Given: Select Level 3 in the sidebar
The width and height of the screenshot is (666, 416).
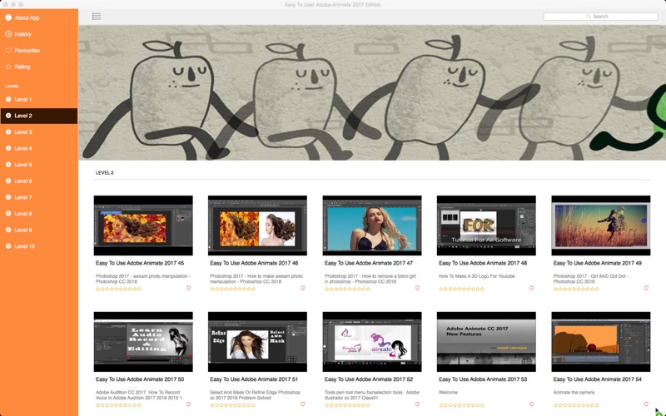Looking at the screenshot, I should click(x=38, y=132).
